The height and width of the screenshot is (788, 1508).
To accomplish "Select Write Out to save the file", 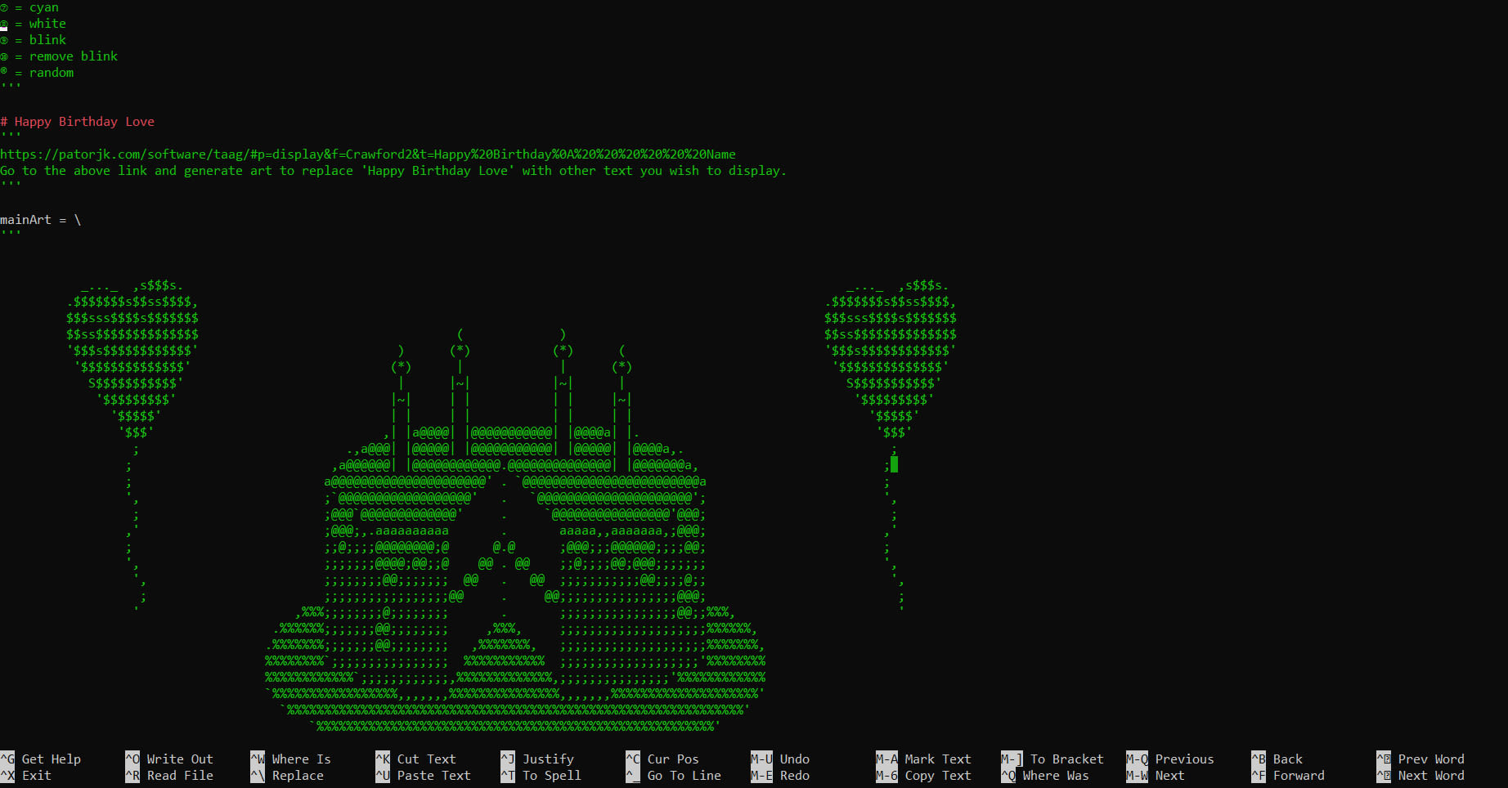I will point(177,759).
